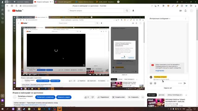Switch to the Discord browser tab
Screen dimensions: 198x111
(64, 2)
